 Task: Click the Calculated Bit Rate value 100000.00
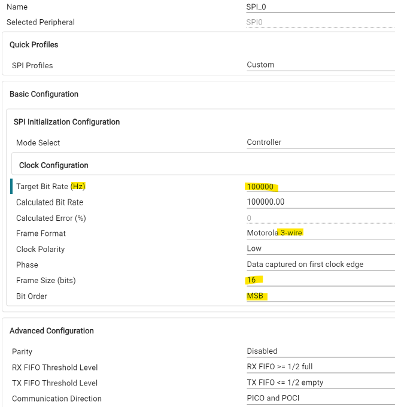pos(321,202)
